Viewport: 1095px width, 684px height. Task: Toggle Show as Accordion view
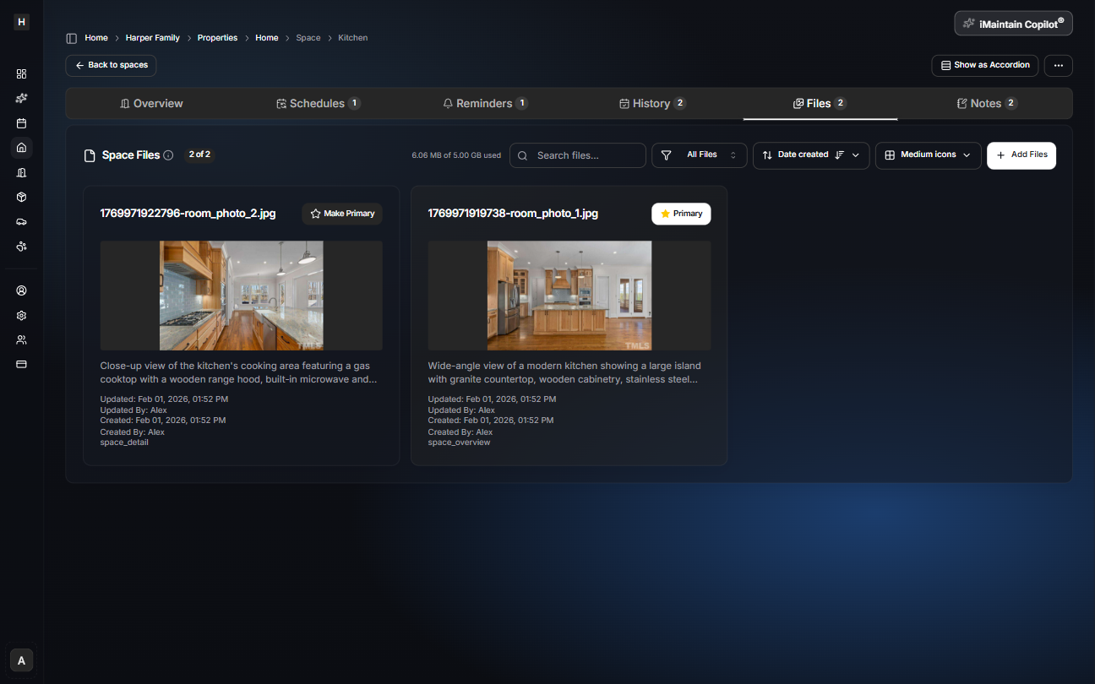[x=984, y=65]
